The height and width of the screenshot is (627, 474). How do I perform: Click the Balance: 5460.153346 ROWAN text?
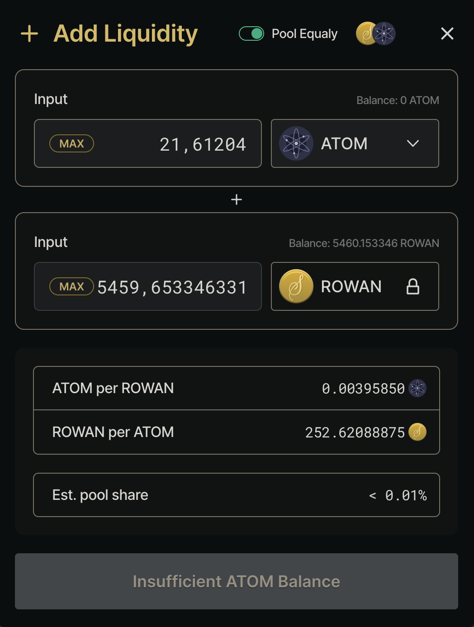pyautogui.click(x=364, y=243)
